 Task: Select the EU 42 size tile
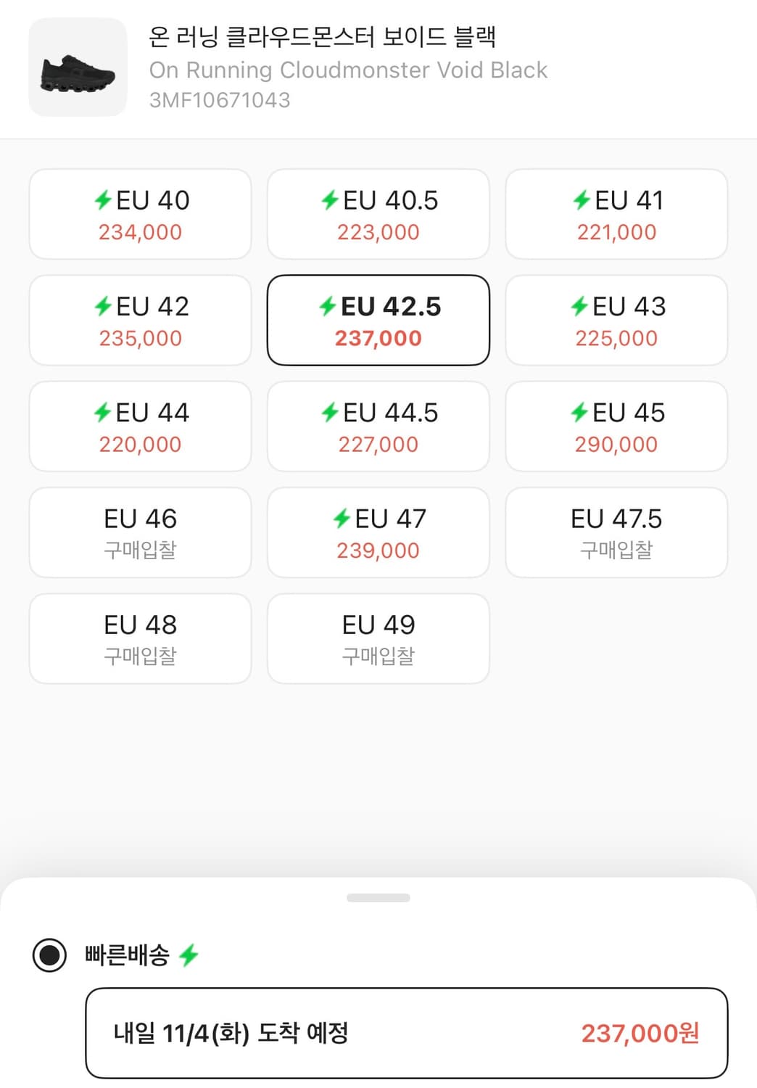(141, 321)
